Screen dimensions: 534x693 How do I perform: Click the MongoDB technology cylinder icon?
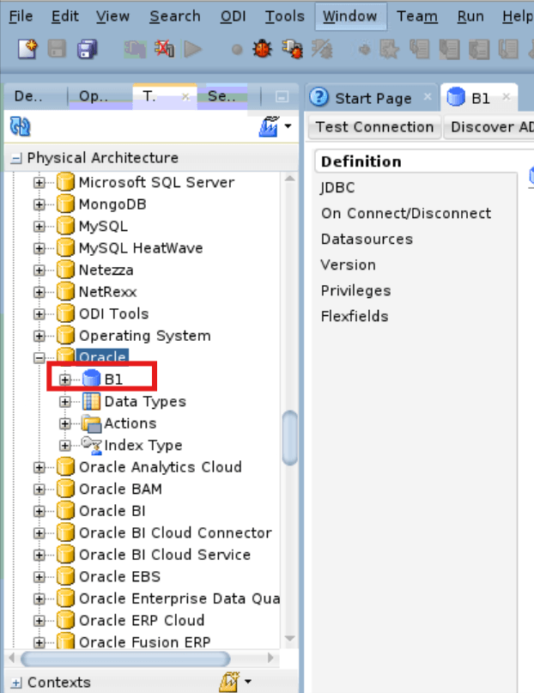tap(65, 204)
